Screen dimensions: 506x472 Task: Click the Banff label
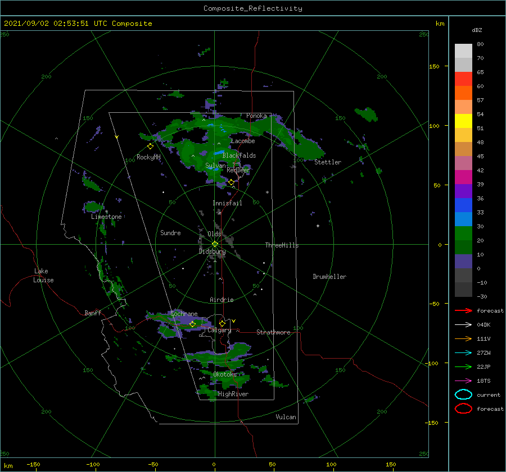pyautogui.click(x=93, y=313)
